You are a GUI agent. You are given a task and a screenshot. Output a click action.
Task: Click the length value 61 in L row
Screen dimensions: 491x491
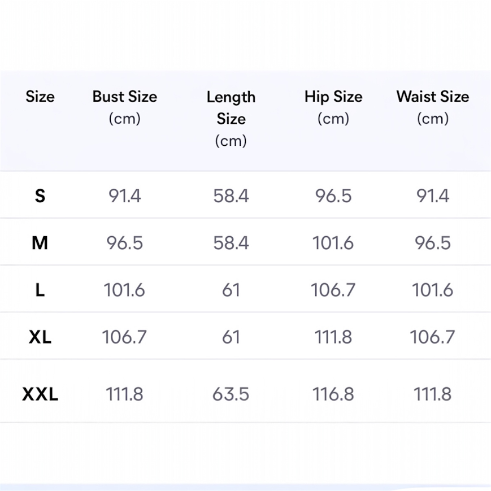[231, 290]
